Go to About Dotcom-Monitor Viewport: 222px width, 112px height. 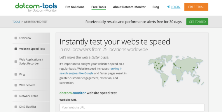[129, 7]
